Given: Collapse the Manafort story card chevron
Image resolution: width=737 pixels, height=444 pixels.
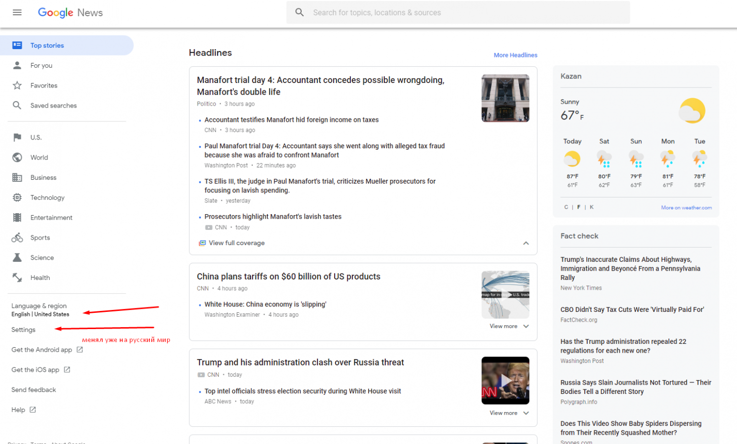Looking at the screenshot, I should pyautogui.click(x=526, y=243).
